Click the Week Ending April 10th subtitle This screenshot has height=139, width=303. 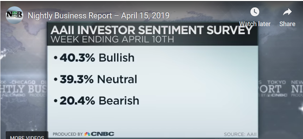[x=112, y=39]
